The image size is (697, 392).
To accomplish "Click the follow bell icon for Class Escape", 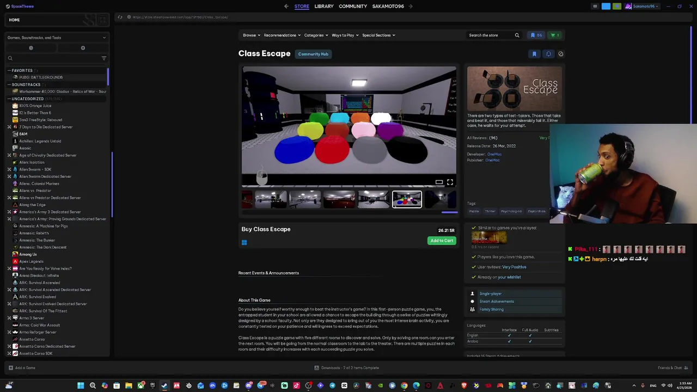I will (x=548, y=54).
